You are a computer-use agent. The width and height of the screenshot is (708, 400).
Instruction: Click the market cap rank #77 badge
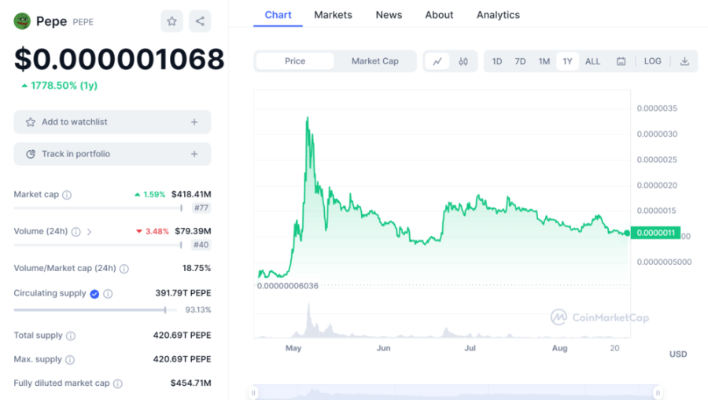tap(201, 208)
